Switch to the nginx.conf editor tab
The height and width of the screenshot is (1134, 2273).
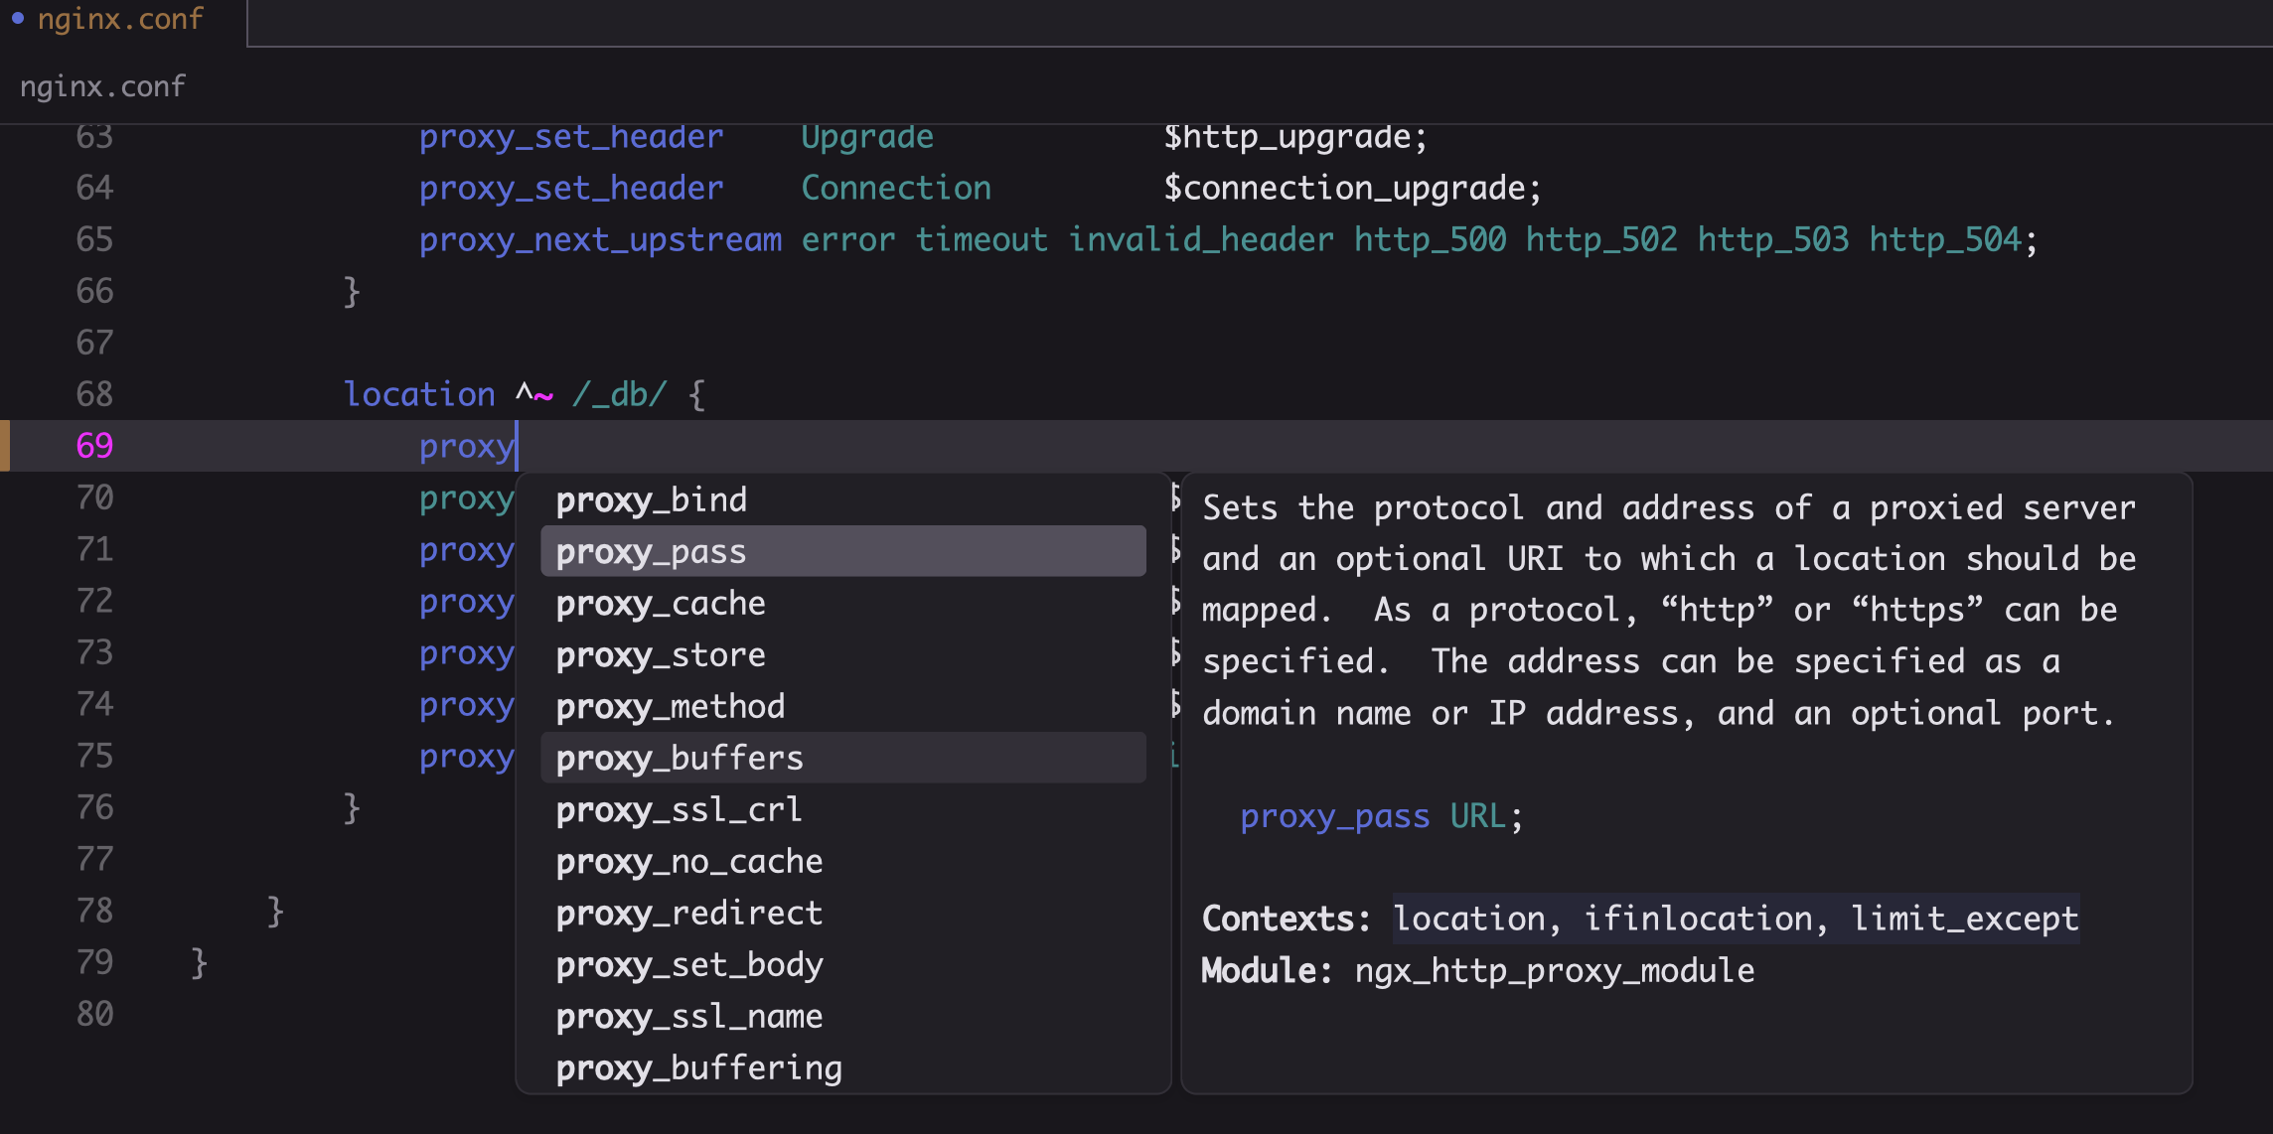pyautogui.click(x=119, y=20)
